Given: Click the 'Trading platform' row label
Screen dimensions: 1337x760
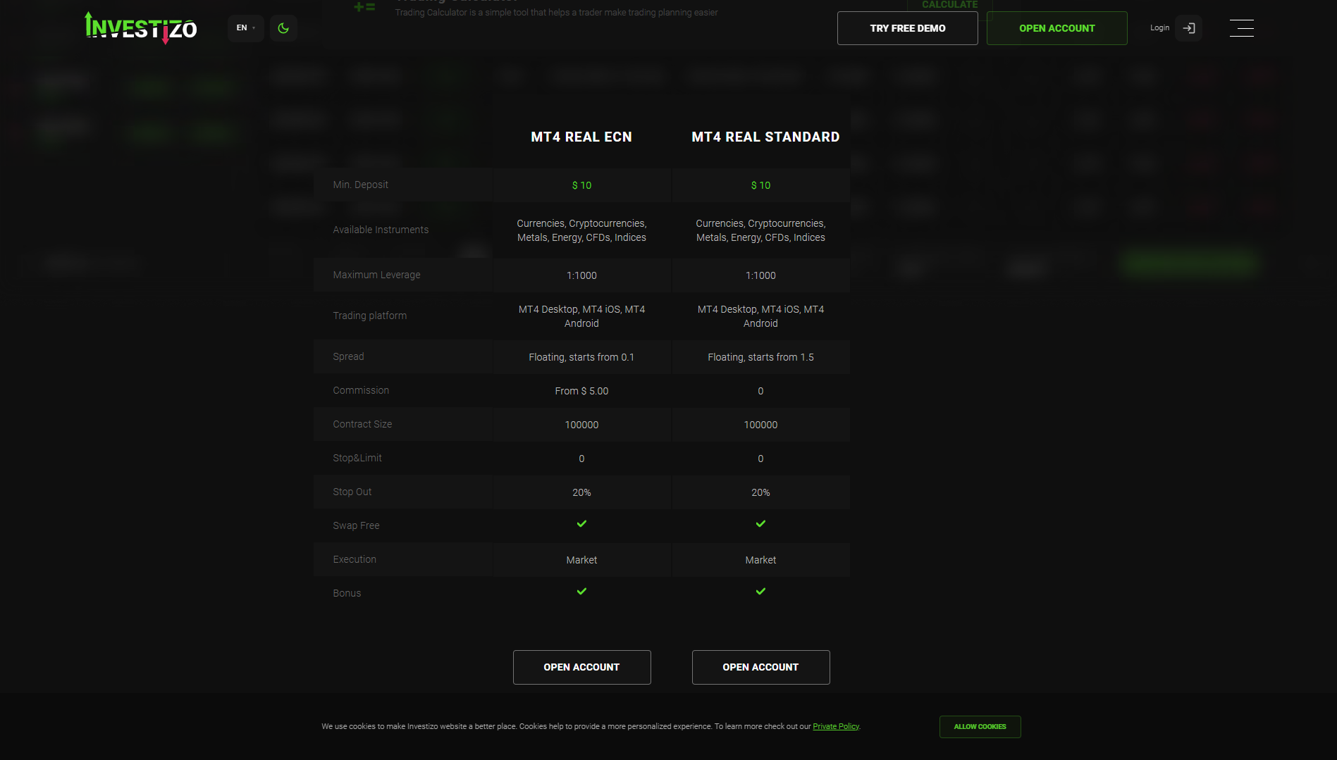Looking at the screenshot, I should click(x=370, y=316).
